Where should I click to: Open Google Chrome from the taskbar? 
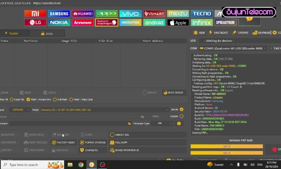pyautogui.click(x=81, y=165)
